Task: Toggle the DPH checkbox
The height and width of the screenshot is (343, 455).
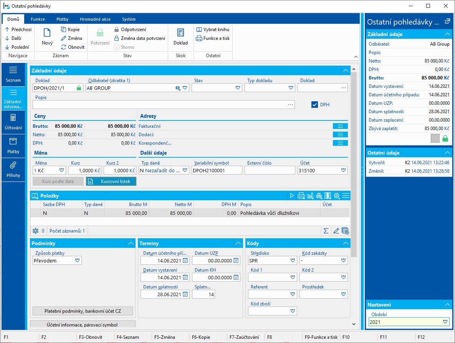Action: [x=314, y=104]
